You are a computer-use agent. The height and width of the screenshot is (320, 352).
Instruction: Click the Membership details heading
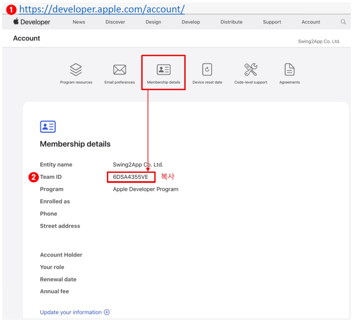pos(75,144)
